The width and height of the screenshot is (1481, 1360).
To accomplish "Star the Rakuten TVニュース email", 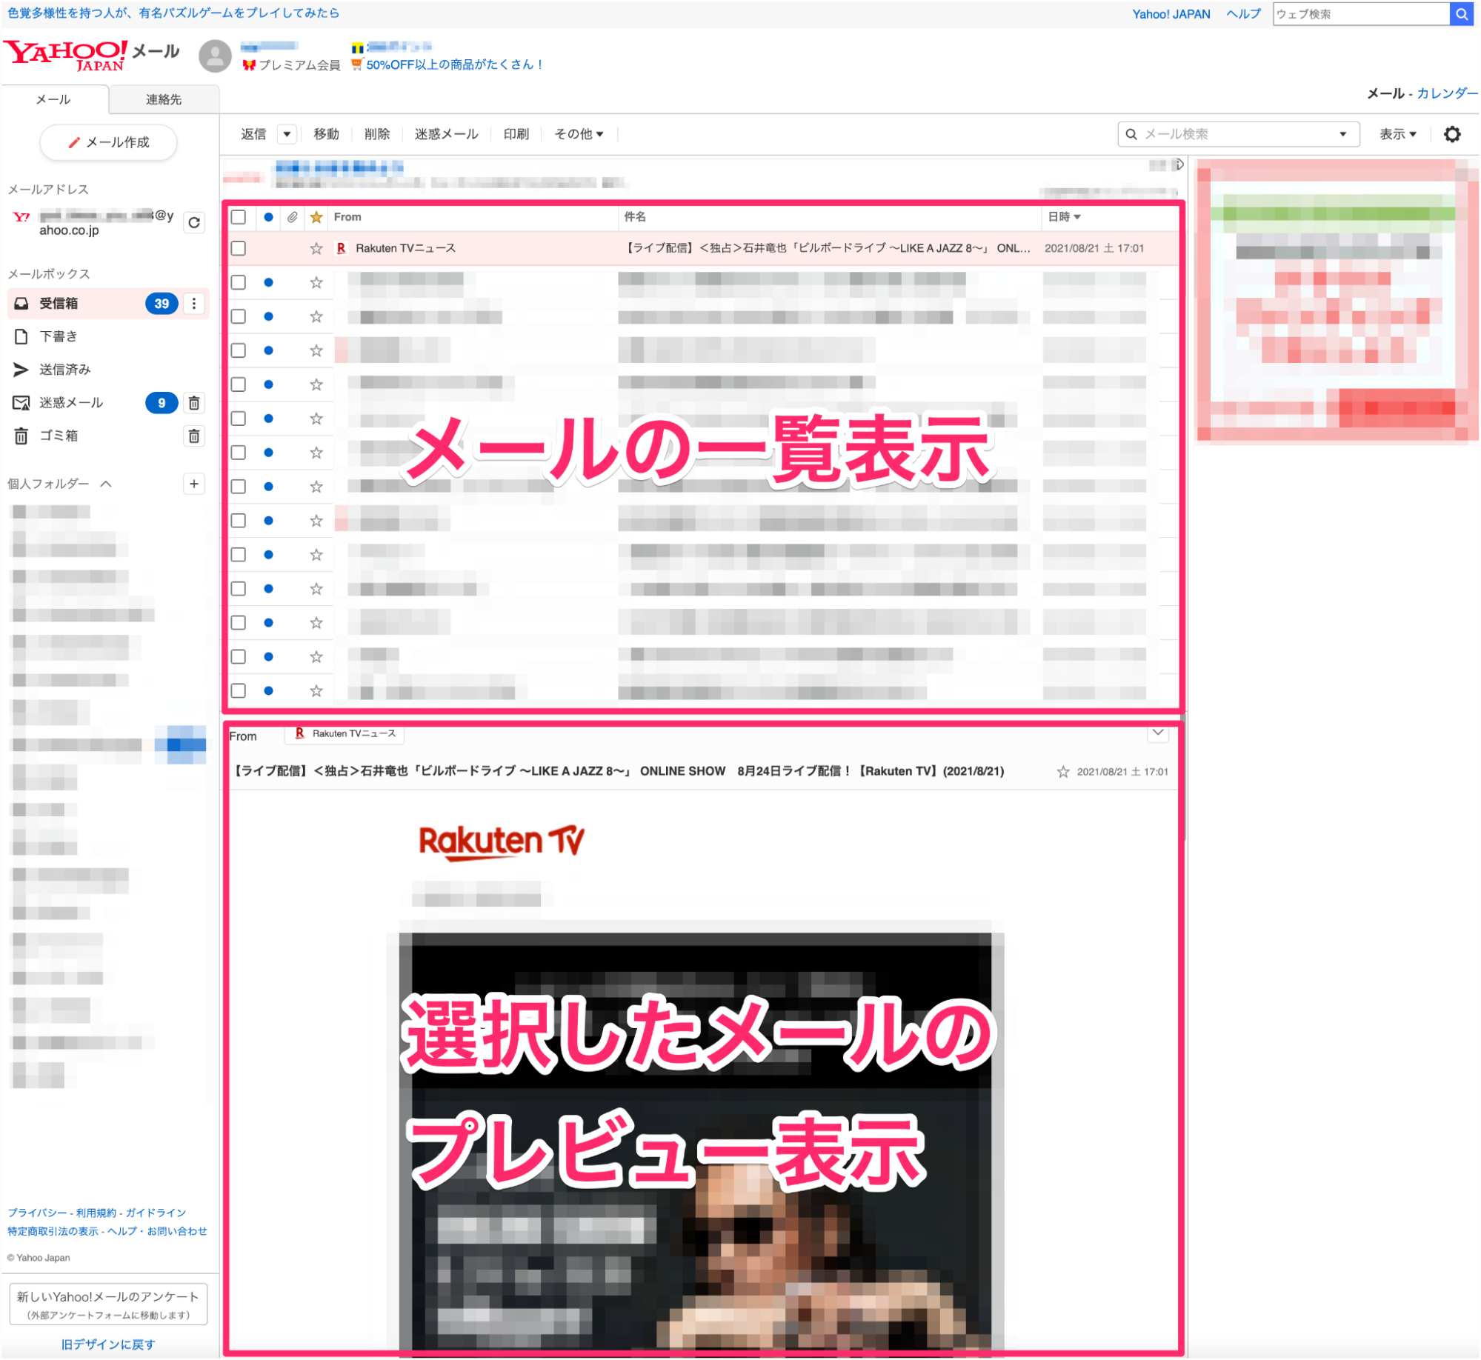I will (316, 249).
